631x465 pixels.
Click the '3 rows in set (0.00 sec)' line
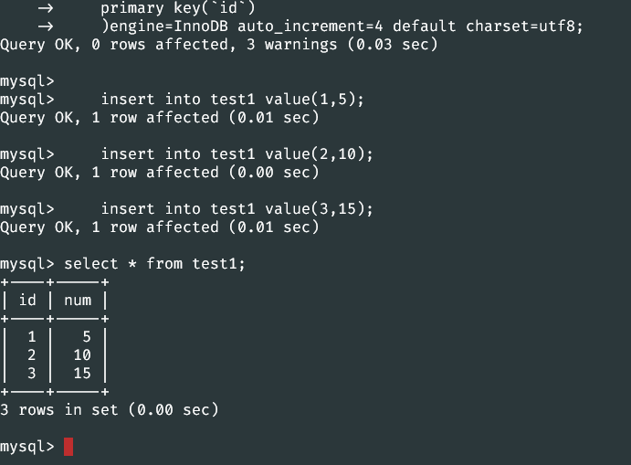(x=109, y=410)
